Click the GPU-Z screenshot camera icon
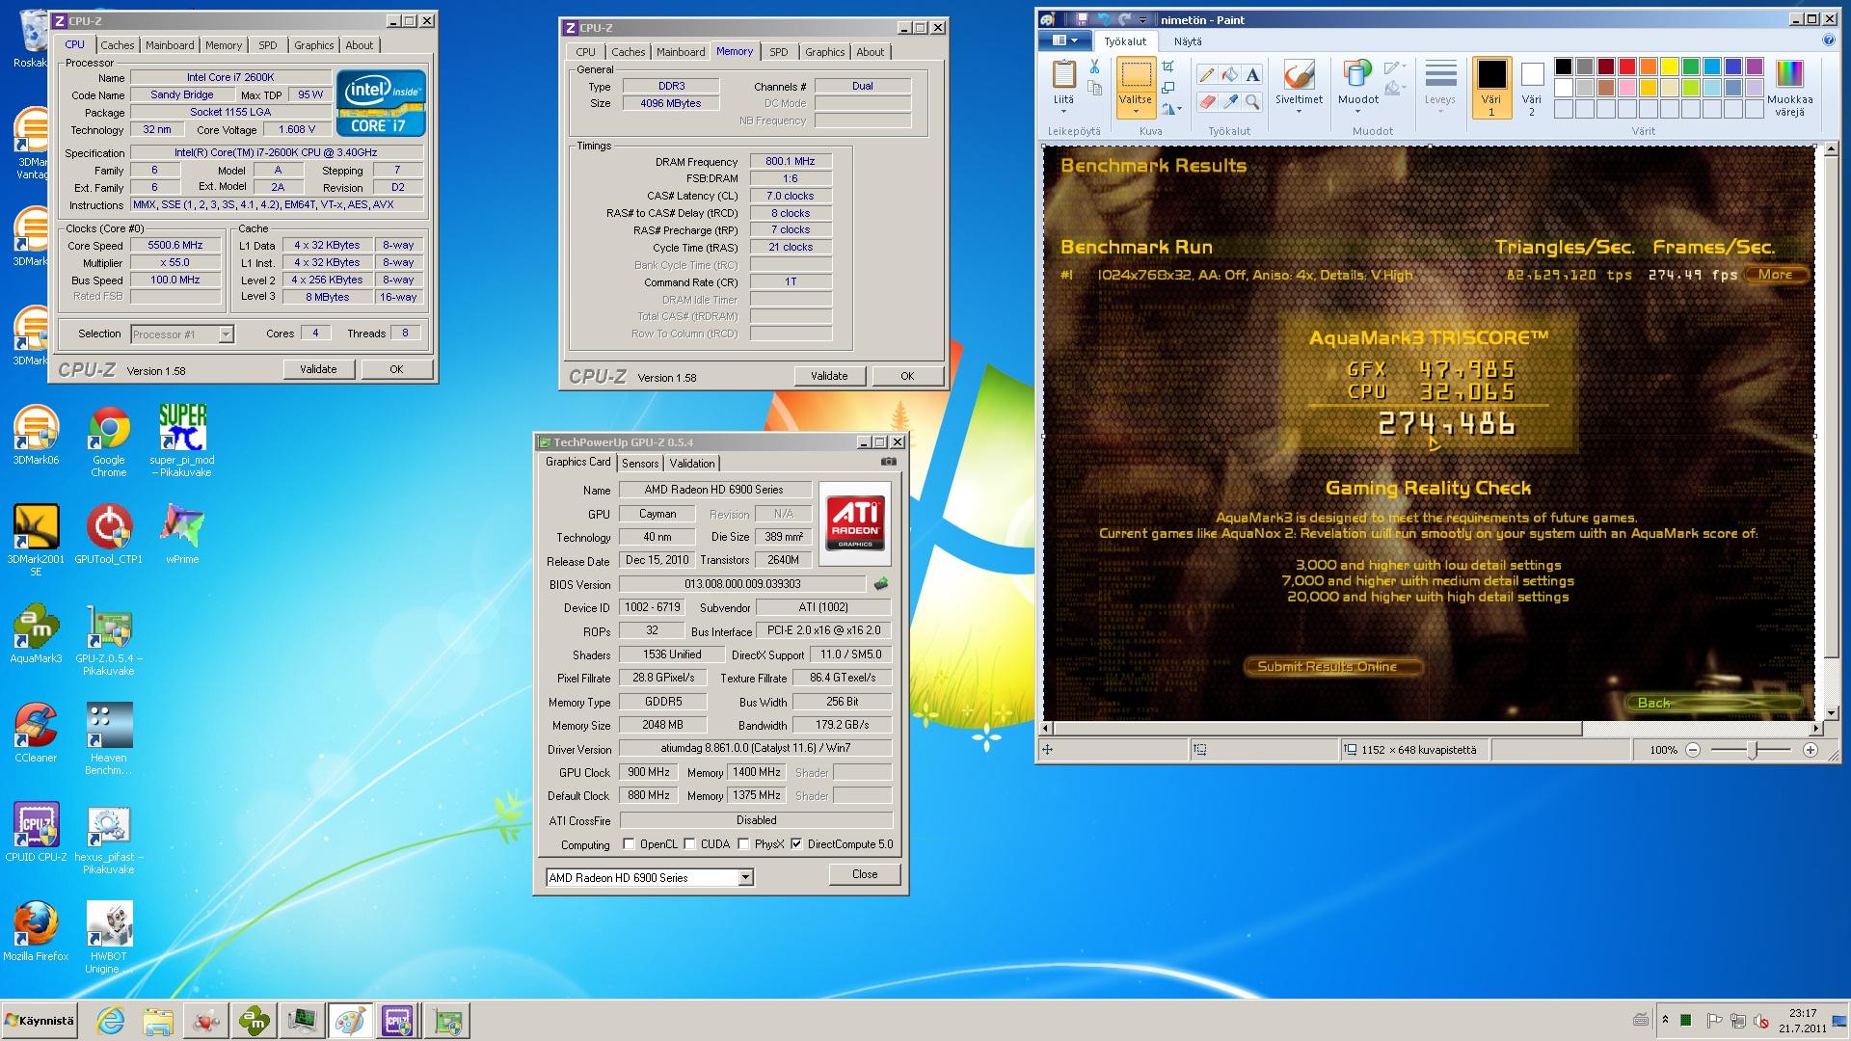 point(889,462)
